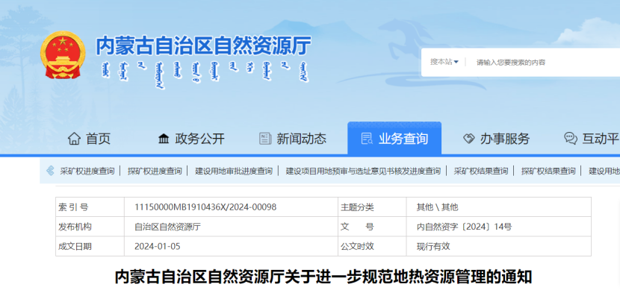Click the newspaper icon beside 新闻动态
The height and width of the screenshot is (293, 620).
[265, 139]
